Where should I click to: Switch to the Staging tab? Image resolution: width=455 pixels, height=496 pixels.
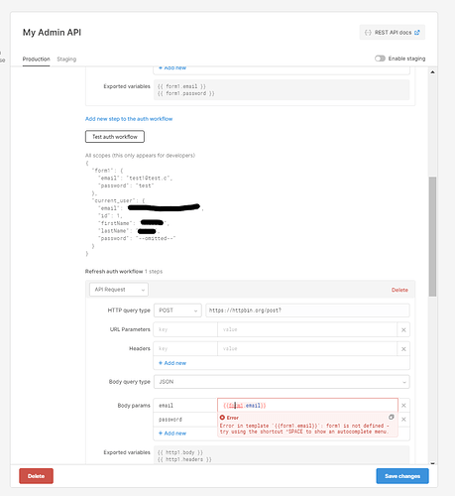tap(66, 59)
